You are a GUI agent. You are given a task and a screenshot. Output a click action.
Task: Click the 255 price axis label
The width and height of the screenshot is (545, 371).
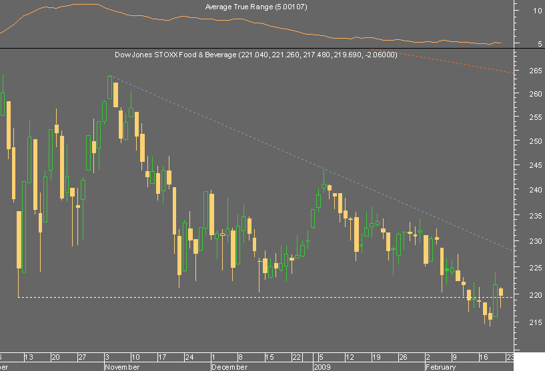tap(536, 117)
